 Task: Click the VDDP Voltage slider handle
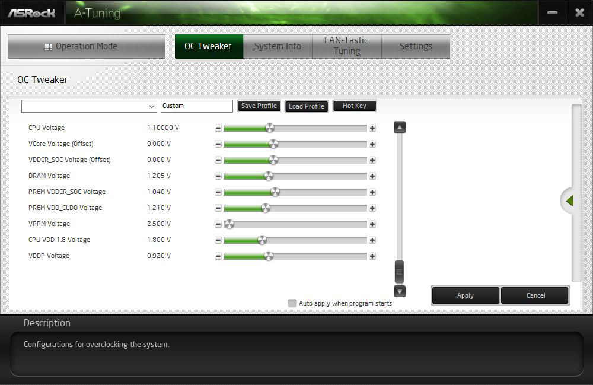tap(268, 256)
